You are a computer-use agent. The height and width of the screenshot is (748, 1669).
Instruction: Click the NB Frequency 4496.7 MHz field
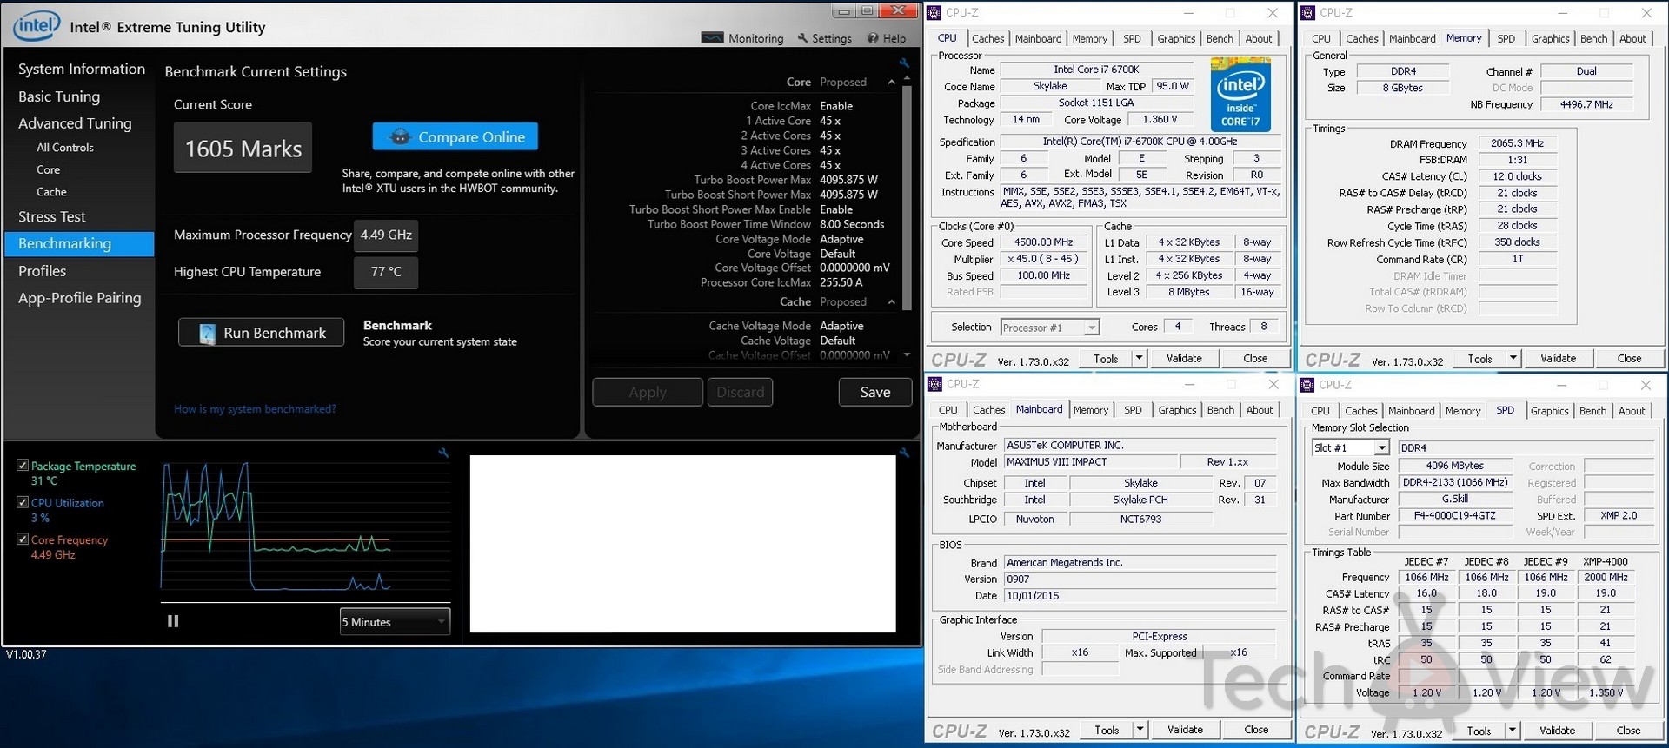[x=1586, y=104]
